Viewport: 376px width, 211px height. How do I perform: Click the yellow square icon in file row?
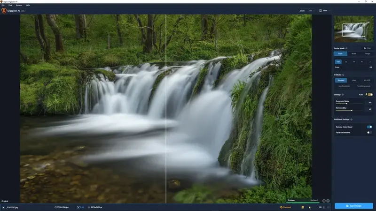click(303, 207)
